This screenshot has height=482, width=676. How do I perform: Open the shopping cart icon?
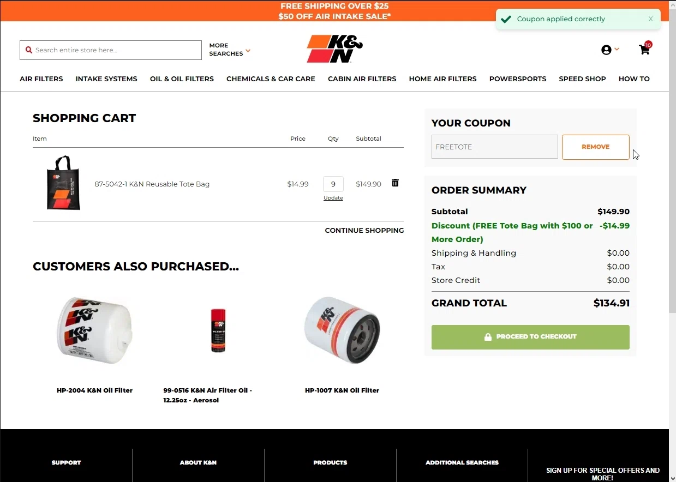point(644,50)
